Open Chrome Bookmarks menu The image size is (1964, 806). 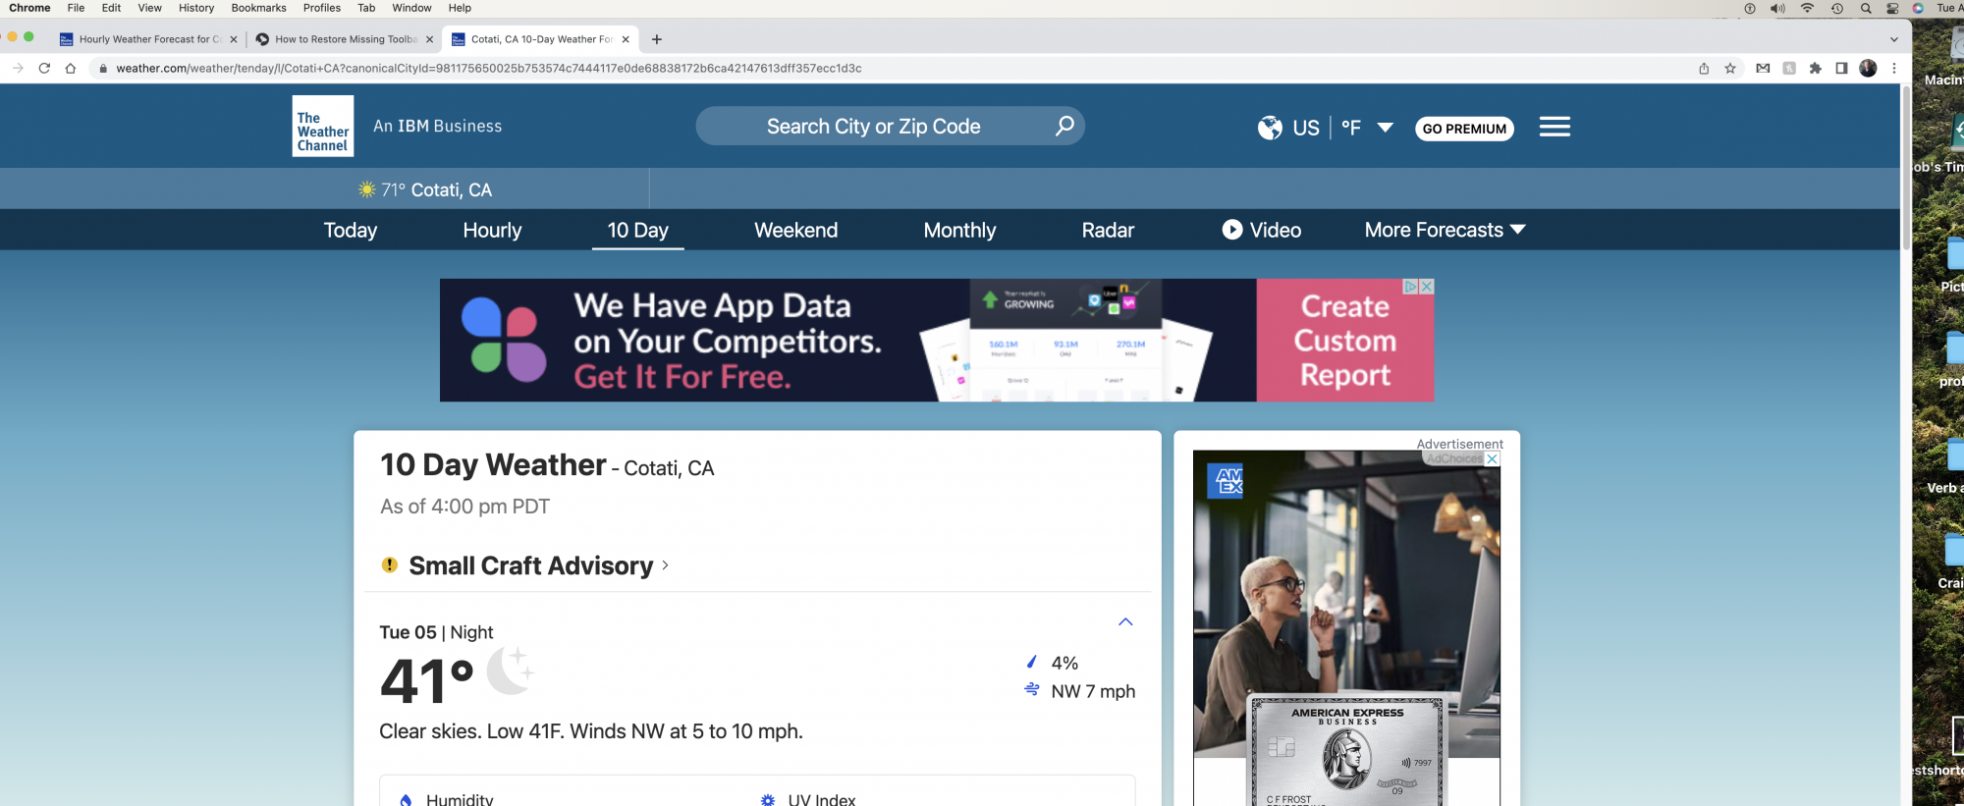[258, 8]
